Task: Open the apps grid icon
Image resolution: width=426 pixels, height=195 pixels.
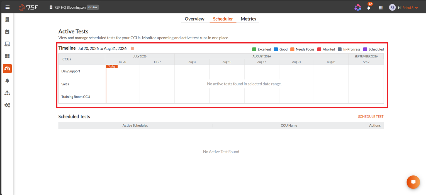Action: tap(381, 8)
